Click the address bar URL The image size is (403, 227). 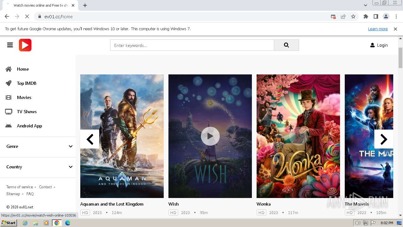click(x=59, y=17)
